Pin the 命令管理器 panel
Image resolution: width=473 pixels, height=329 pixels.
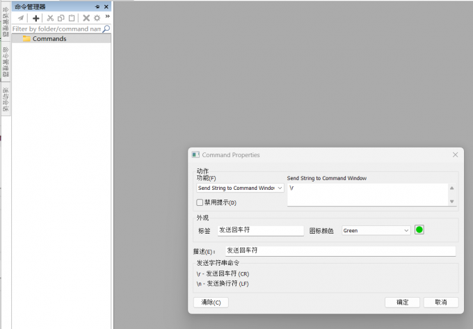coord(97,6)
